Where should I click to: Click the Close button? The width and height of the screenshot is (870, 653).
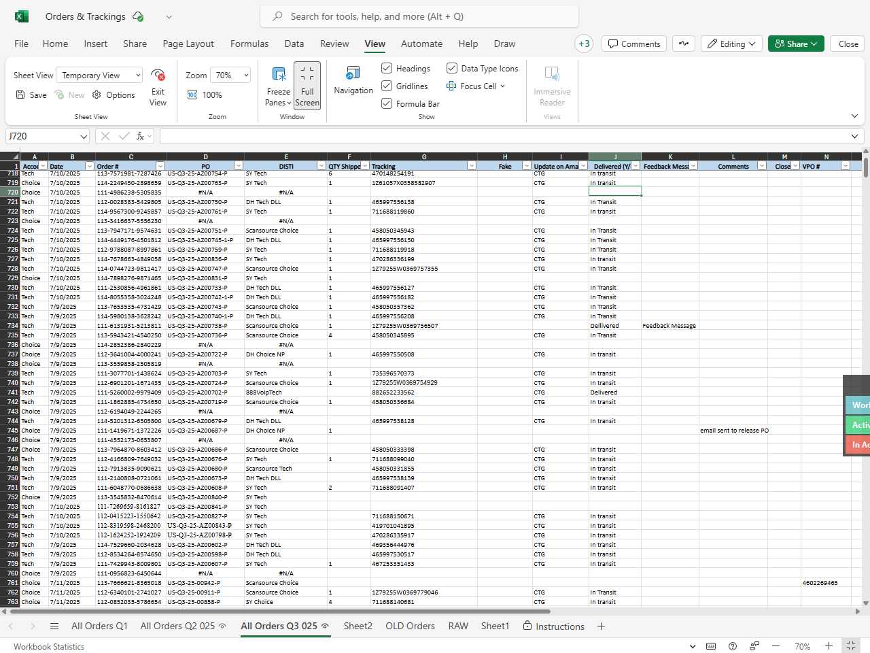click(x=848, y=44)
